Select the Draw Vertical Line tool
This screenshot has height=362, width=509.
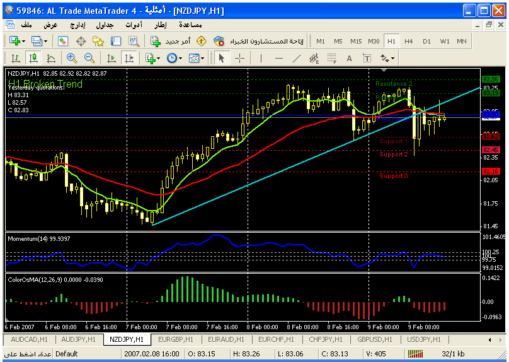coord(261,58)
